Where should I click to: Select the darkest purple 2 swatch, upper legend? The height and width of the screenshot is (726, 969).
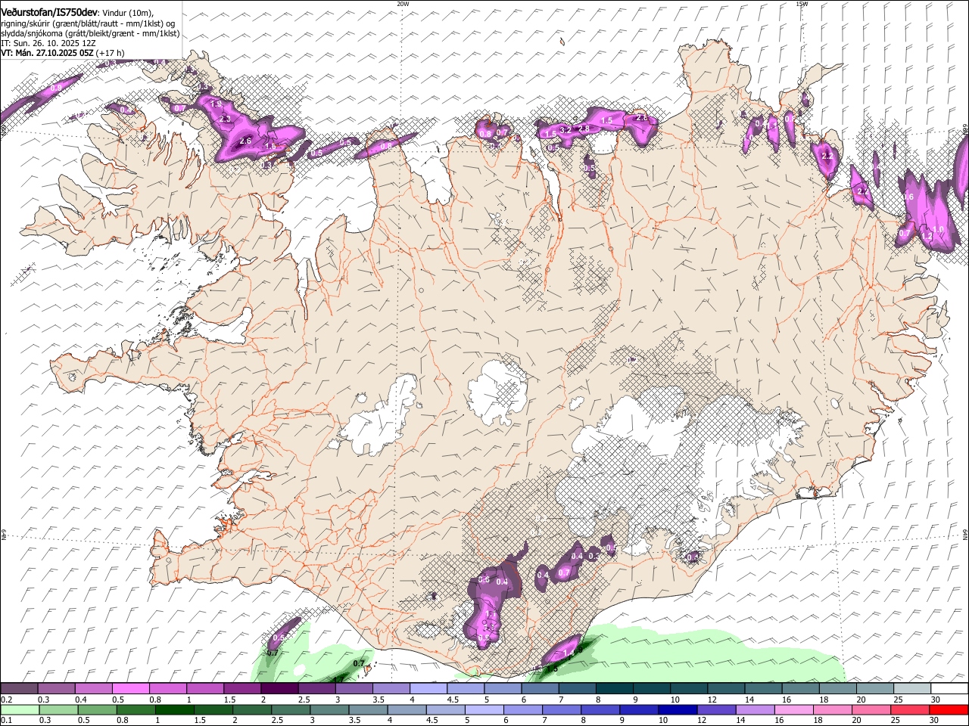tap(279, 689)
